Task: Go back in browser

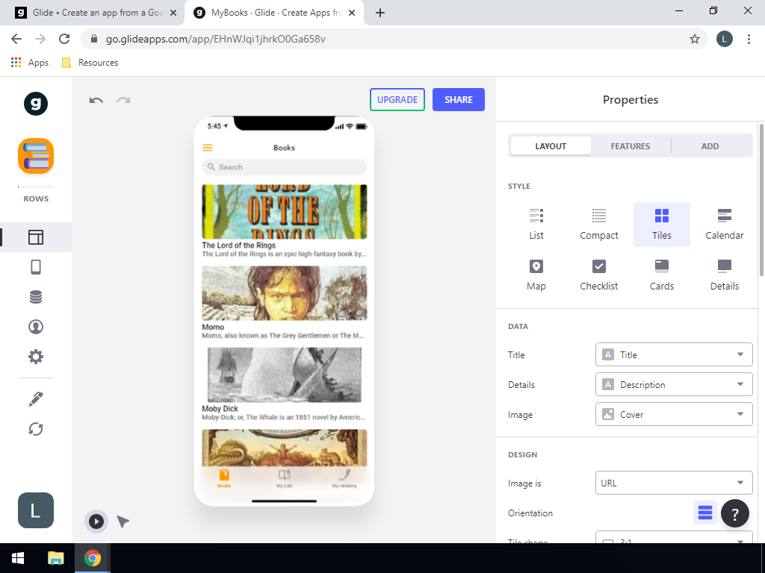Action: 16,39
